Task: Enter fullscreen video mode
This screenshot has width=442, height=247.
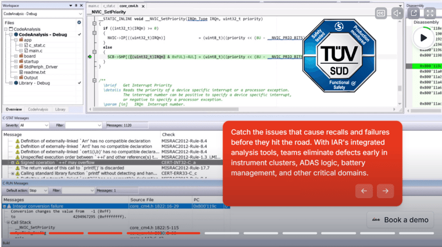Action: [x=430, y=13]
